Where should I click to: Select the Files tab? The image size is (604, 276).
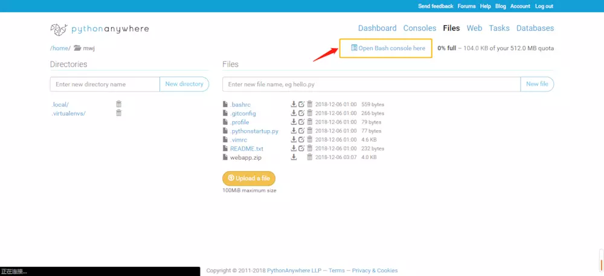click(x=451, y=28)
